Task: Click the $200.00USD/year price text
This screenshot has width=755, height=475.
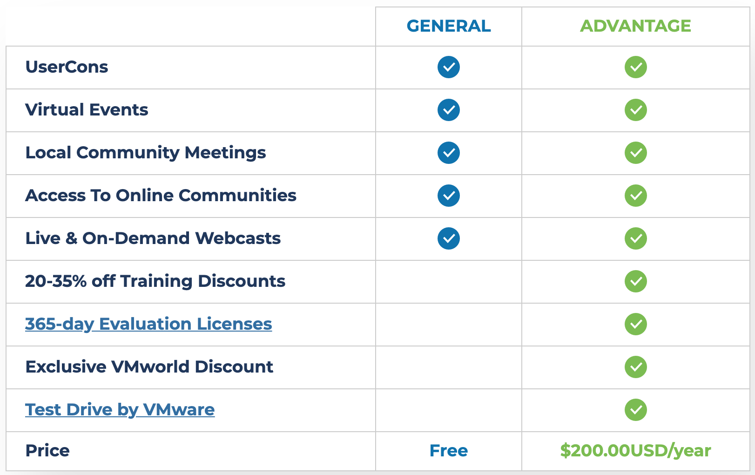Action: [x=636, y=451]
